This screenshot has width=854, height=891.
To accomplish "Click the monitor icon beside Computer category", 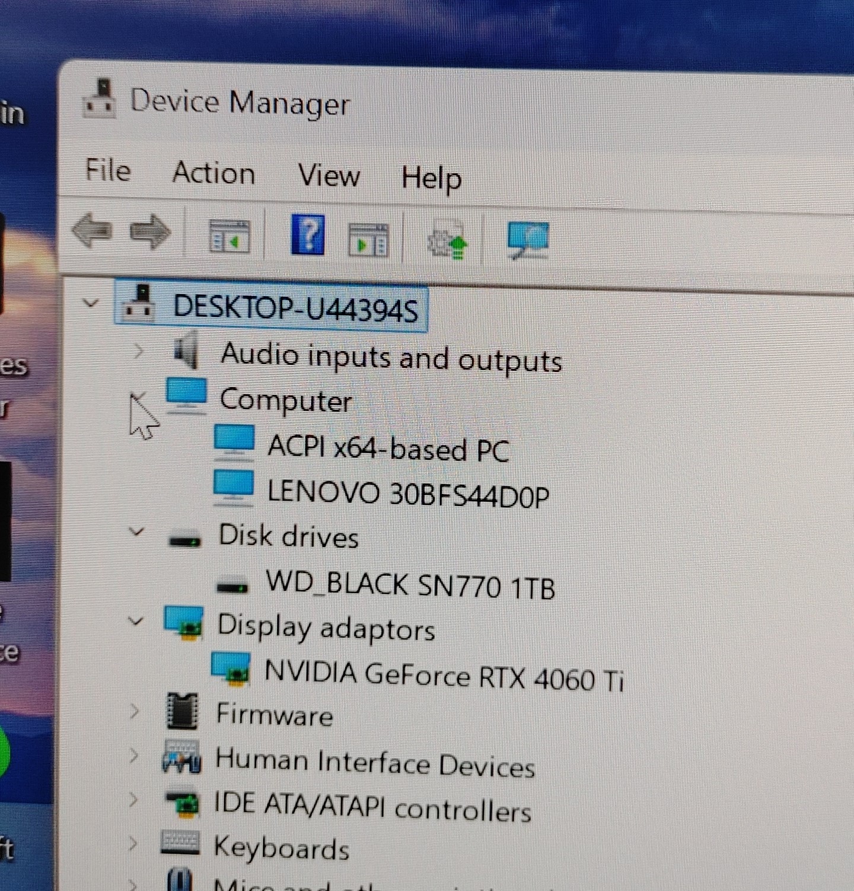I will tap(186, 396).
